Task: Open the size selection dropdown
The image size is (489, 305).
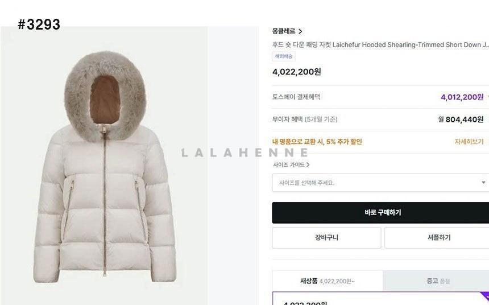Action: (380, 183)
